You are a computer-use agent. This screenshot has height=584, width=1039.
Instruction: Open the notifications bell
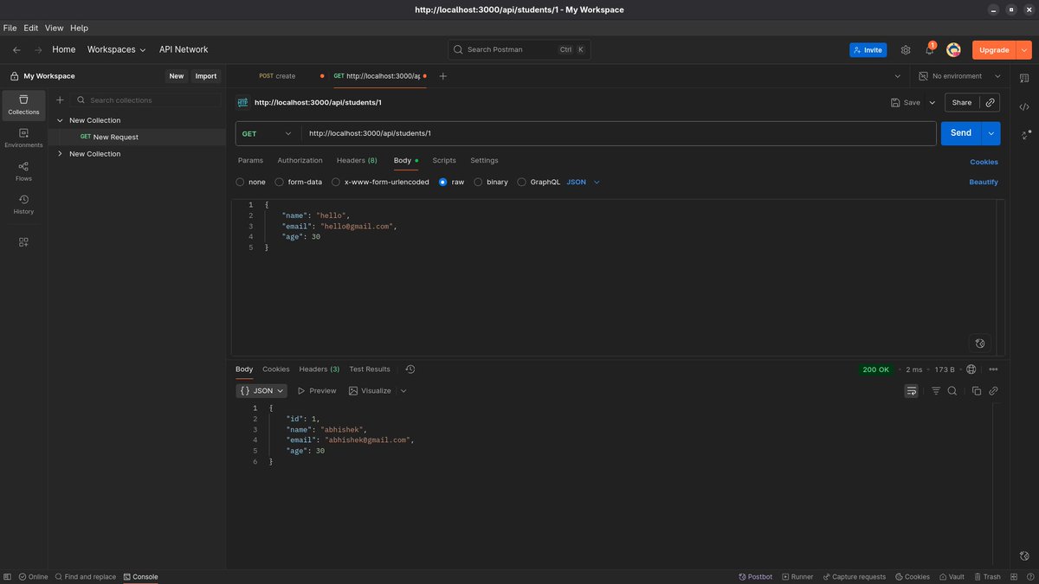929,50
